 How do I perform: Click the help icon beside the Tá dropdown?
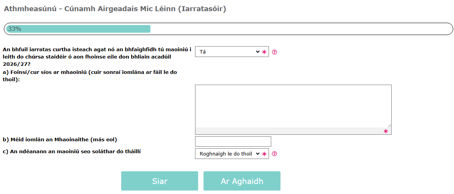coord(274,52)
